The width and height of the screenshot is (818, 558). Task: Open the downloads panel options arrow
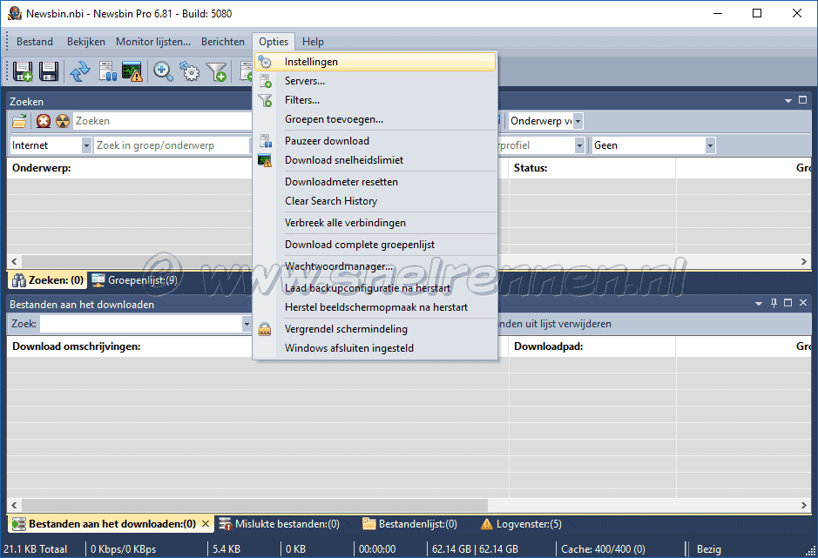[x=759, y=304]
